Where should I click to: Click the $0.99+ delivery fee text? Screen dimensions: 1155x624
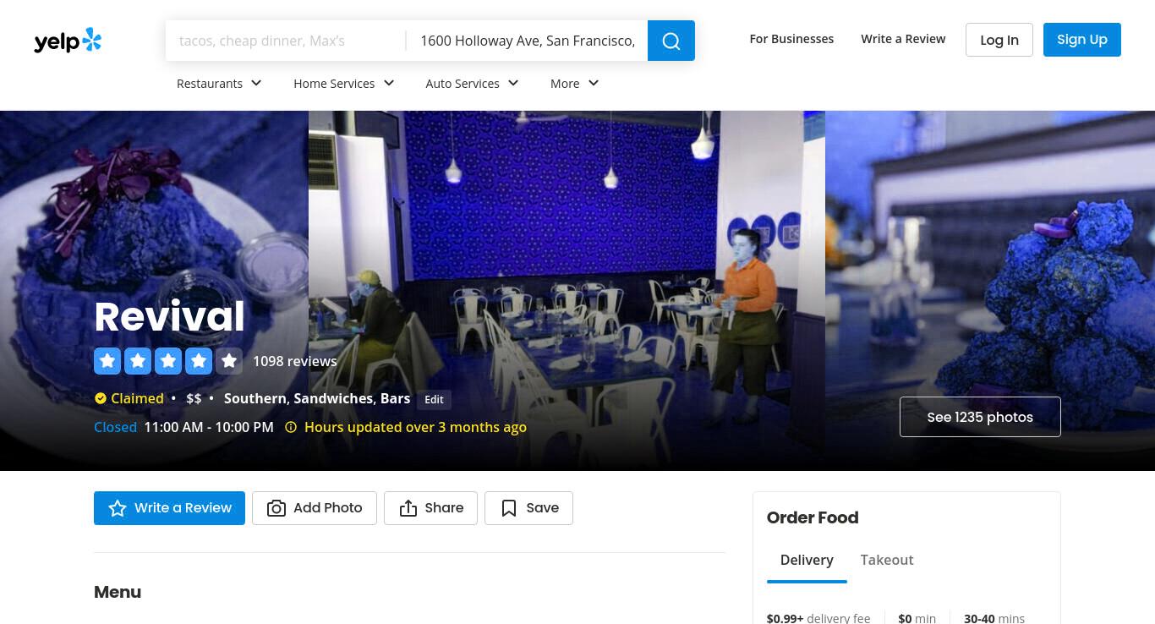[x=818, y=618]
